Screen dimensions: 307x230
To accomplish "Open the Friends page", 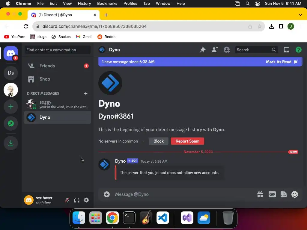I will click(x=58, y=66).
